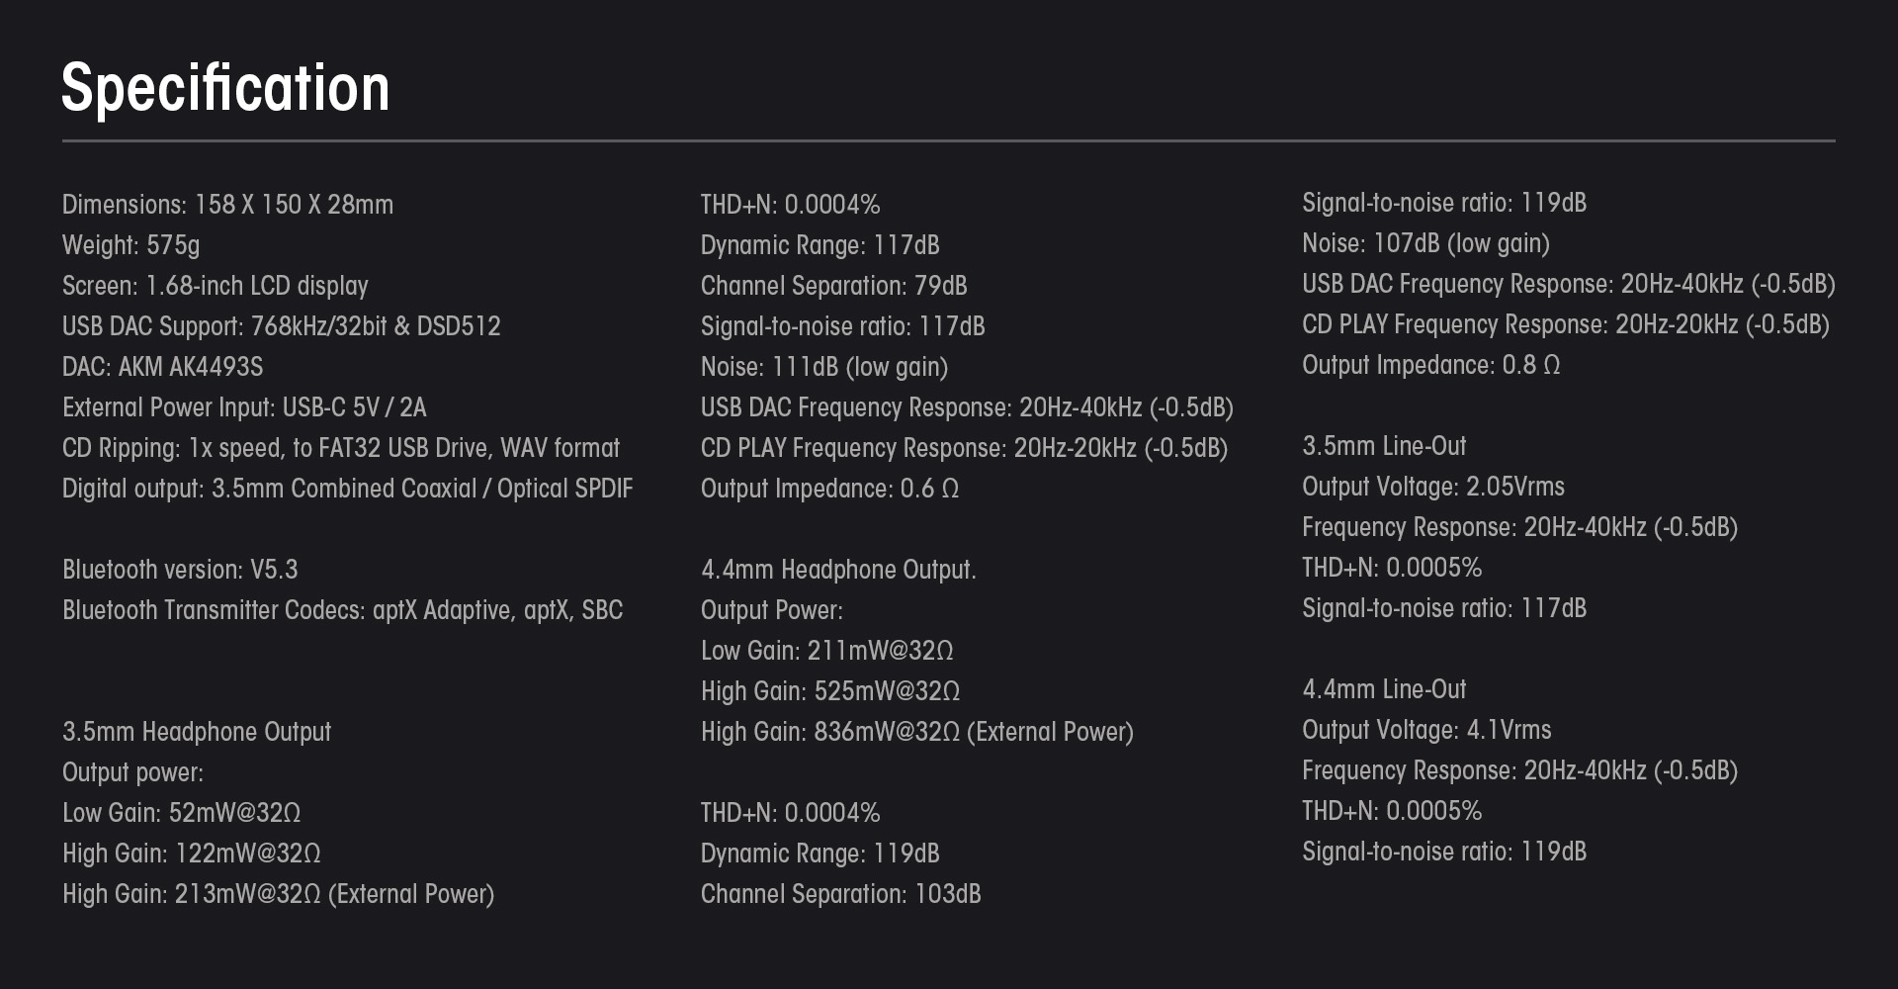This screenshot has width=1898, height=989.
Task: Click the CD Ripping 1x speed line
Action: point(341,448)
